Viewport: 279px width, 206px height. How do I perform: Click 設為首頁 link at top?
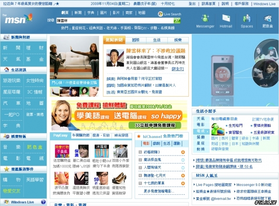click(x=208, y=3)
